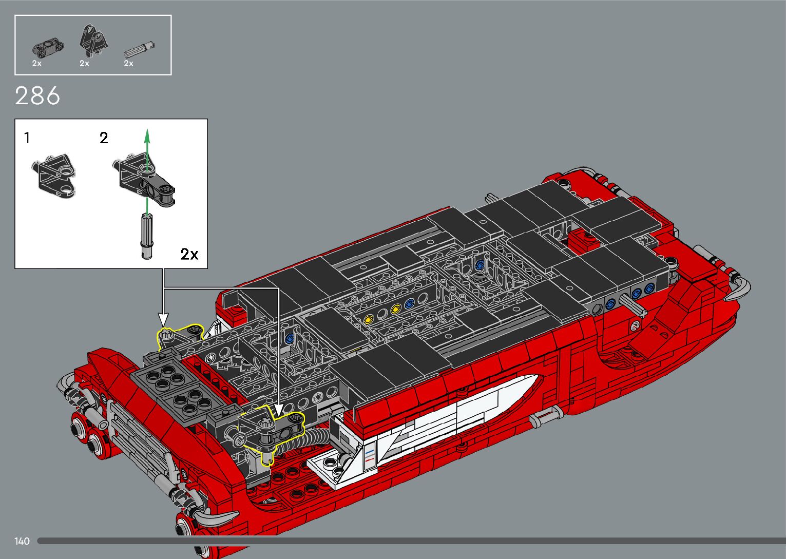Click the white curved panel on the model's side
The image size is (786, 559).
[x=462, y=411]
